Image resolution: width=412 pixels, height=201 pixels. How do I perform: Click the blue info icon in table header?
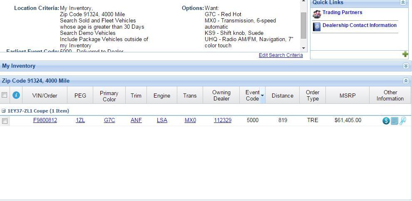coord(16,95)
